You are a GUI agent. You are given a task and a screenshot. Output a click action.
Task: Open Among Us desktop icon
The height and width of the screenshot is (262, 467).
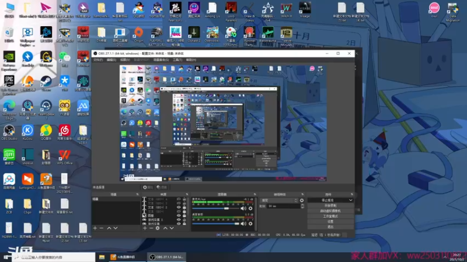coord(212,10)
